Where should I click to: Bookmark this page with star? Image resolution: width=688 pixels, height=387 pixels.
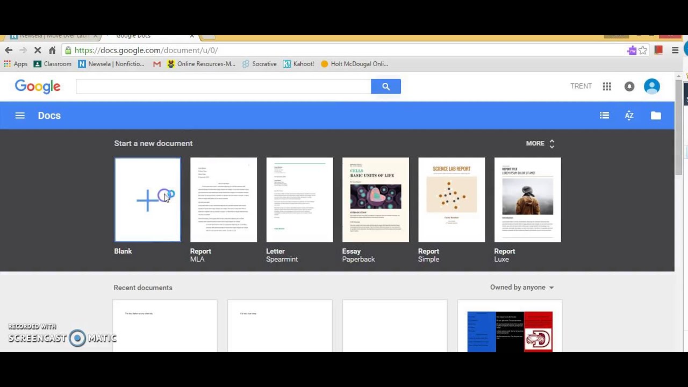pyautogui.click(x=643, y=50)
